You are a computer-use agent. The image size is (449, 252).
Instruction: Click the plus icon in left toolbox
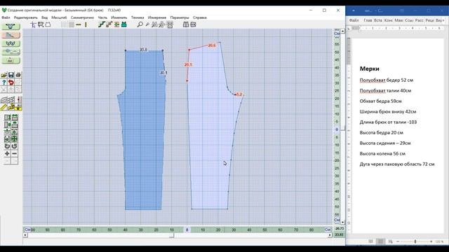pyautogui.click(x=7, y=153)
